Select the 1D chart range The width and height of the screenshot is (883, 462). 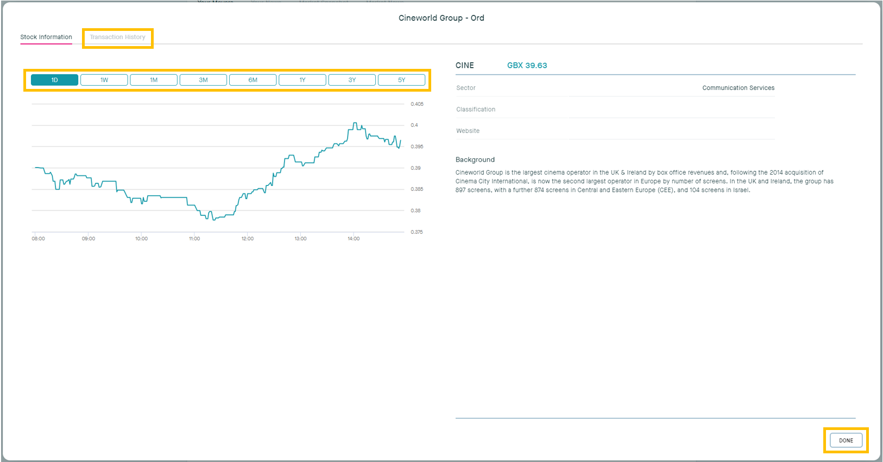click(x=54, y=80)
